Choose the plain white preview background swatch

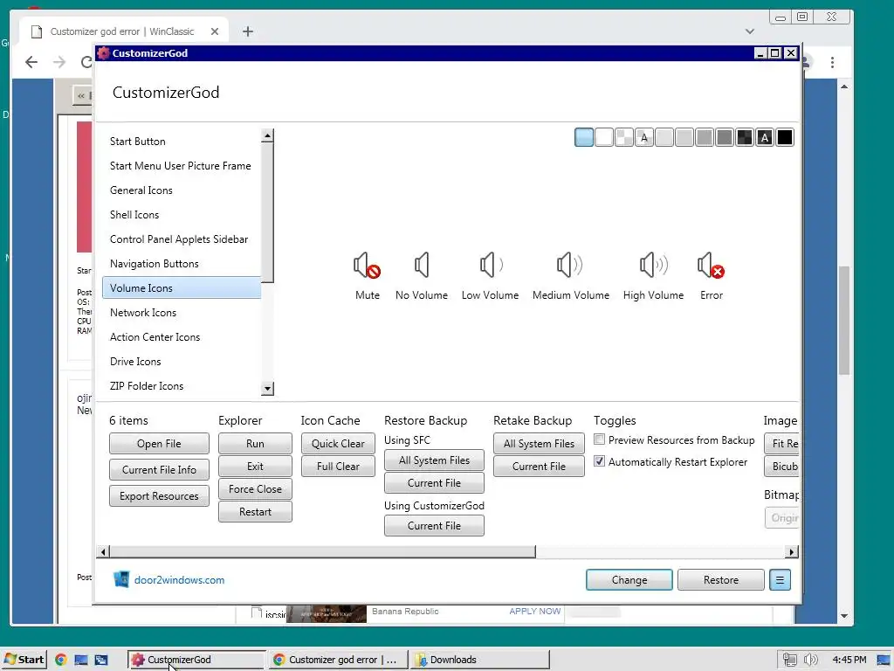pos(604,137)
